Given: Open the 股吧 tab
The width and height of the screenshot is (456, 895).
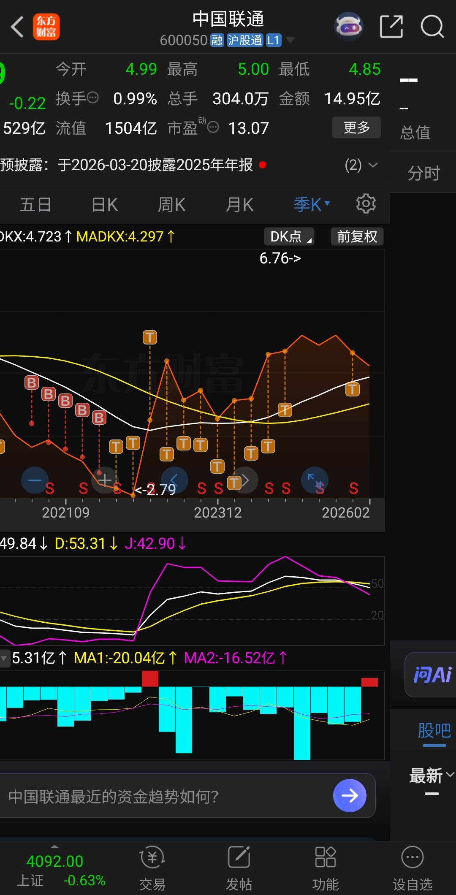Looking at the screenshot, I should point(434,730).
